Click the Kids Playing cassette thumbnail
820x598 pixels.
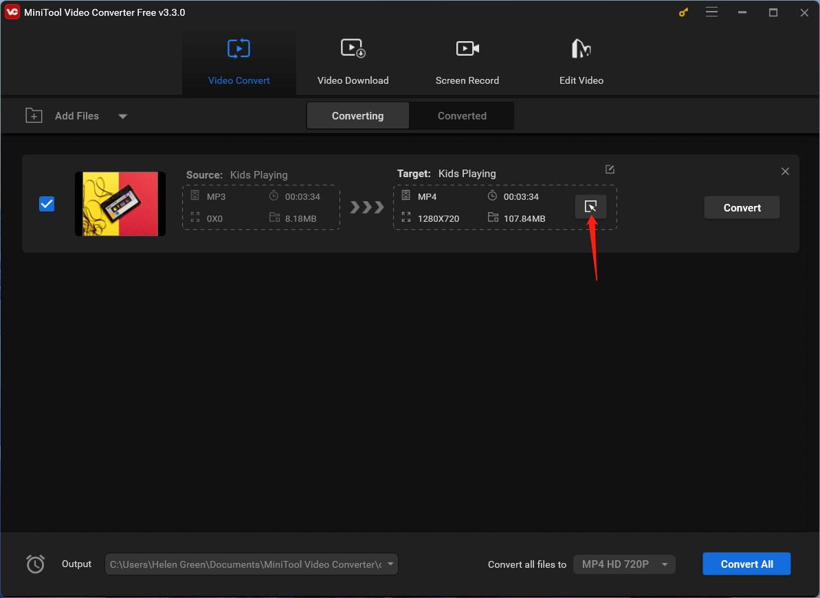click(120, 204)
